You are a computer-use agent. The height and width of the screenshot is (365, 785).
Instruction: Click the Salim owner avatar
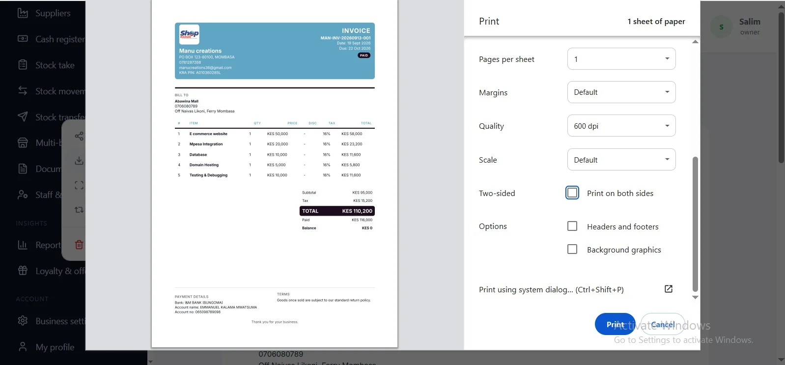tap(721, 27)
